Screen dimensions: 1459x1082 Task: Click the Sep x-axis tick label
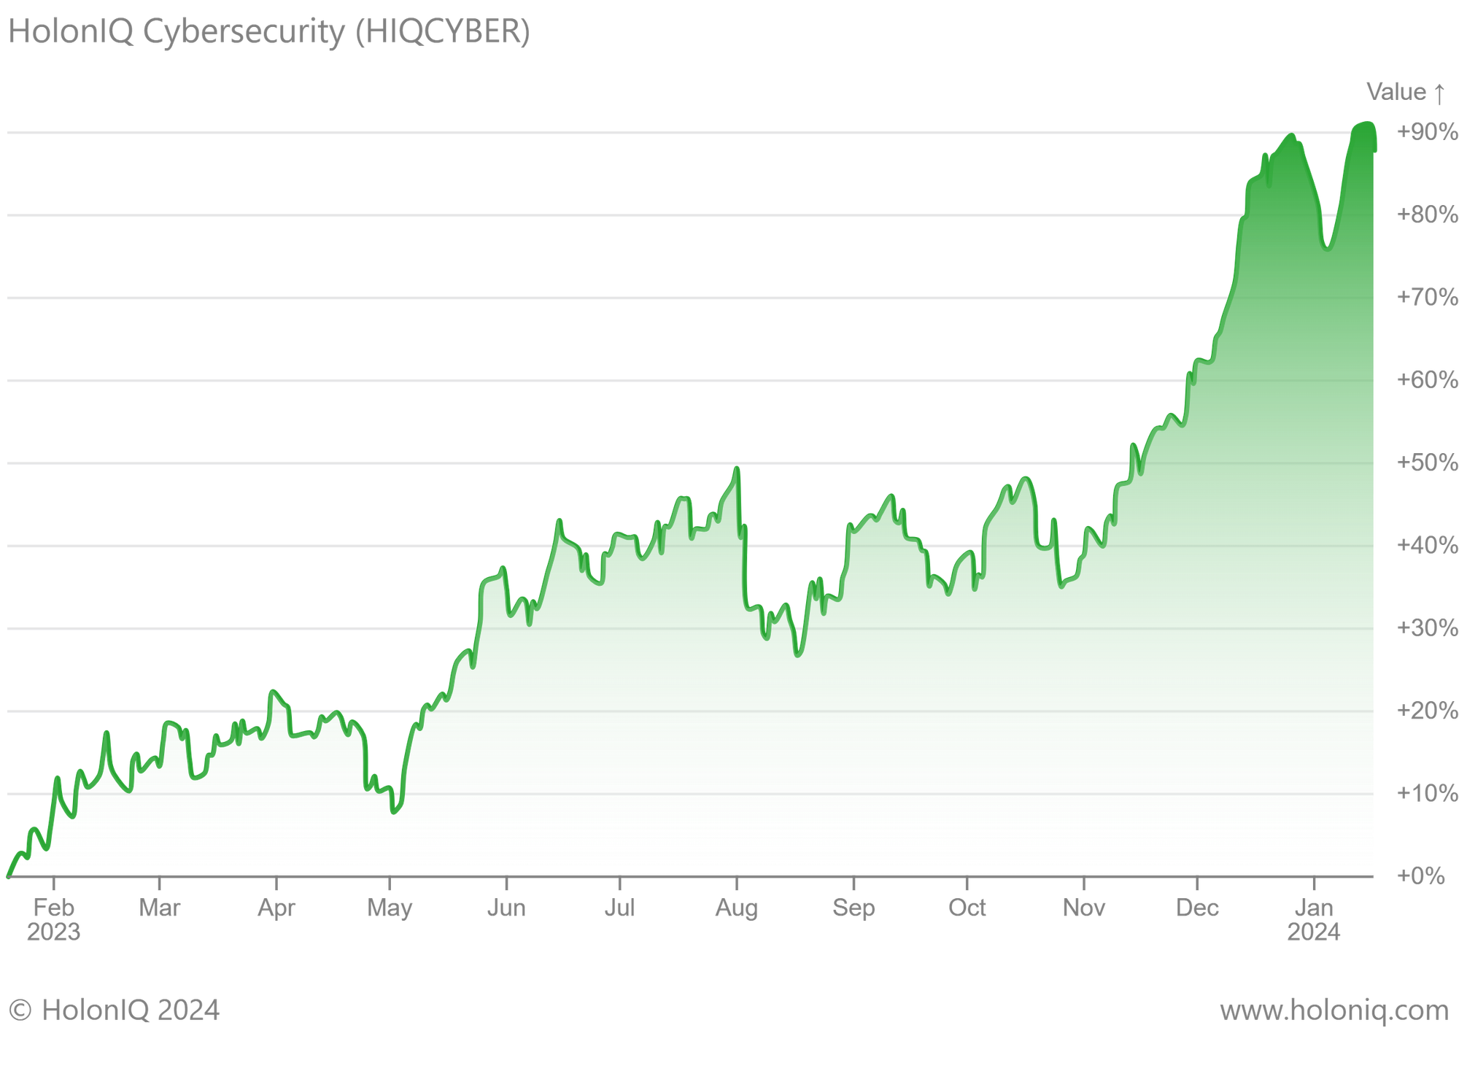tap(854, 908)
